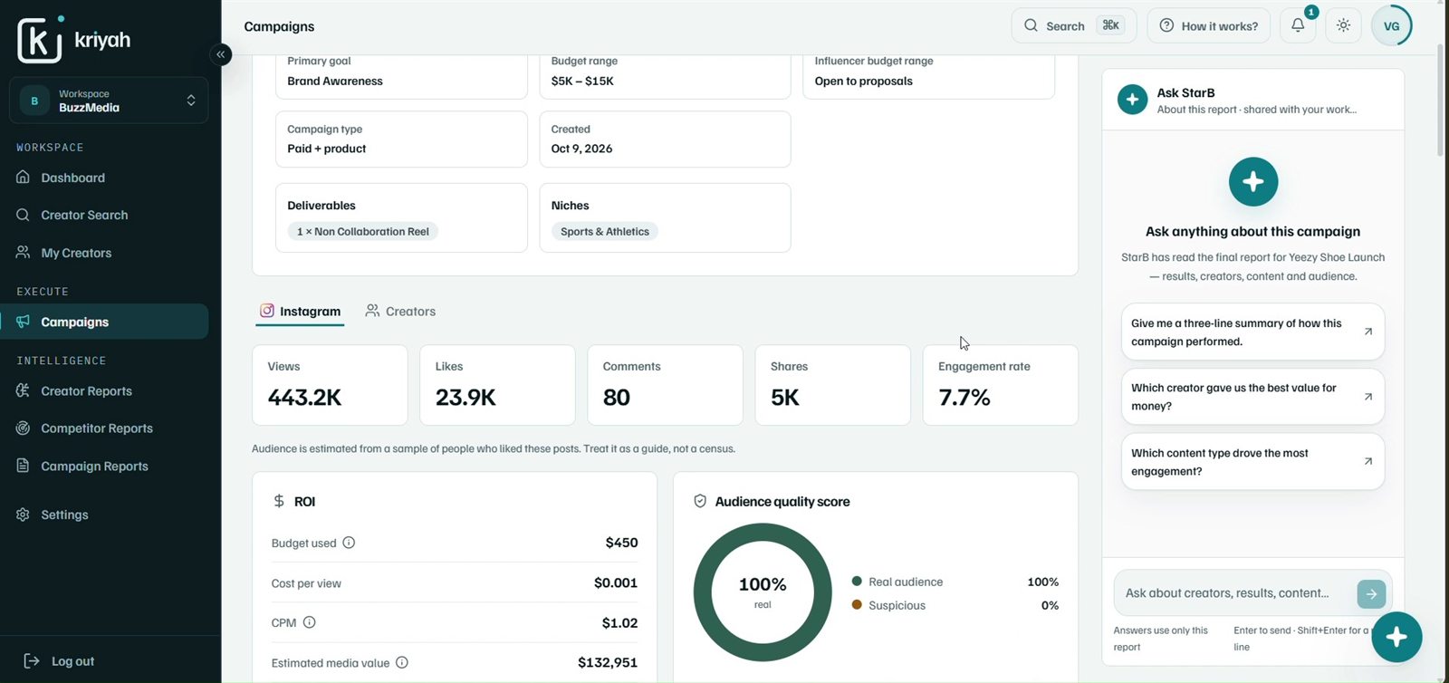Open the notifications bell
The width and height of the screenshot is (1449, 683).
click(1298, 25)
